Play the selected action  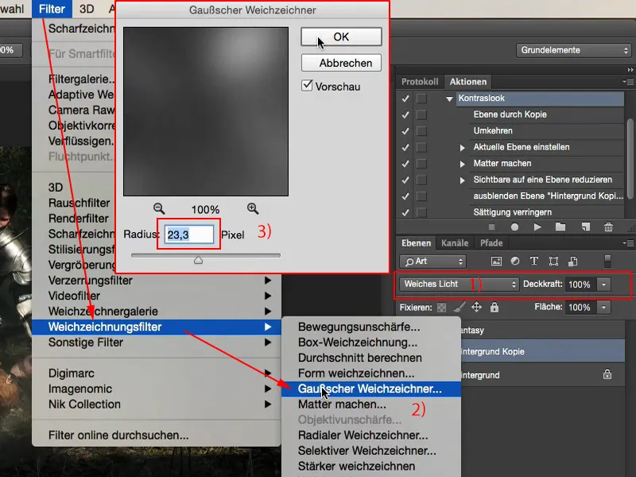[x=537, y=227]
